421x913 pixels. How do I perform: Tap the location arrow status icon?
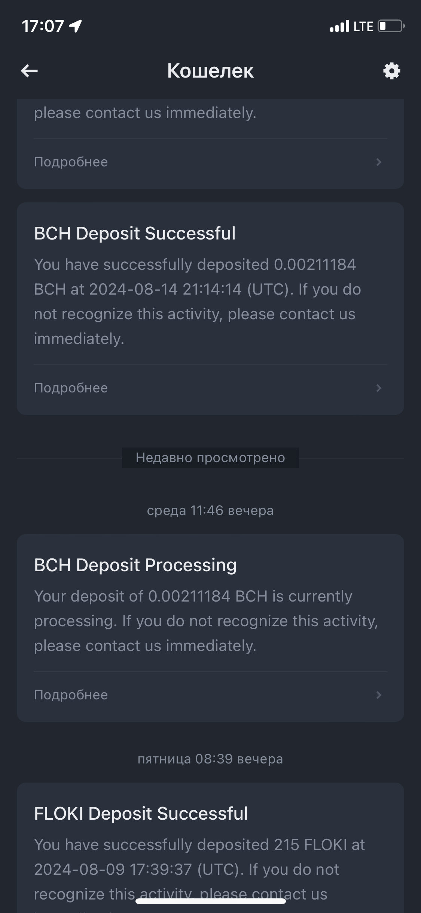click(x=76, y=26)
